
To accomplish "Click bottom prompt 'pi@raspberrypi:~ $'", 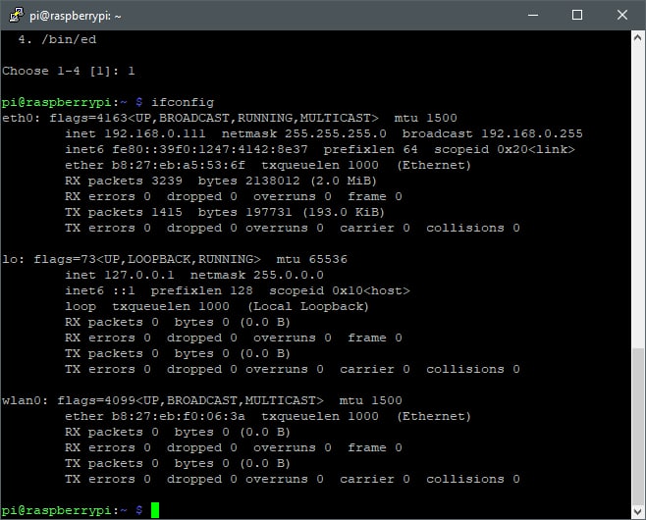I will pyautogui.click(x=73, y=510).
